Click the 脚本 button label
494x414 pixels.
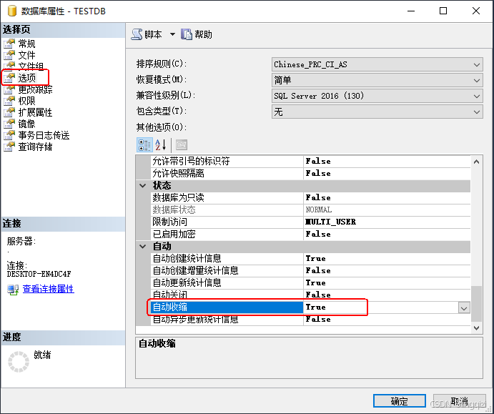click(153, 34)
